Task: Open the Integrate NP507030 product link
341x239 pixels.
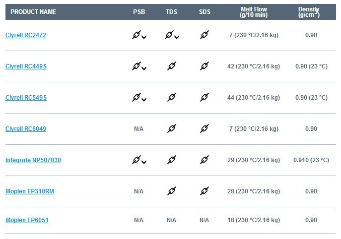Action: point(33,160)
